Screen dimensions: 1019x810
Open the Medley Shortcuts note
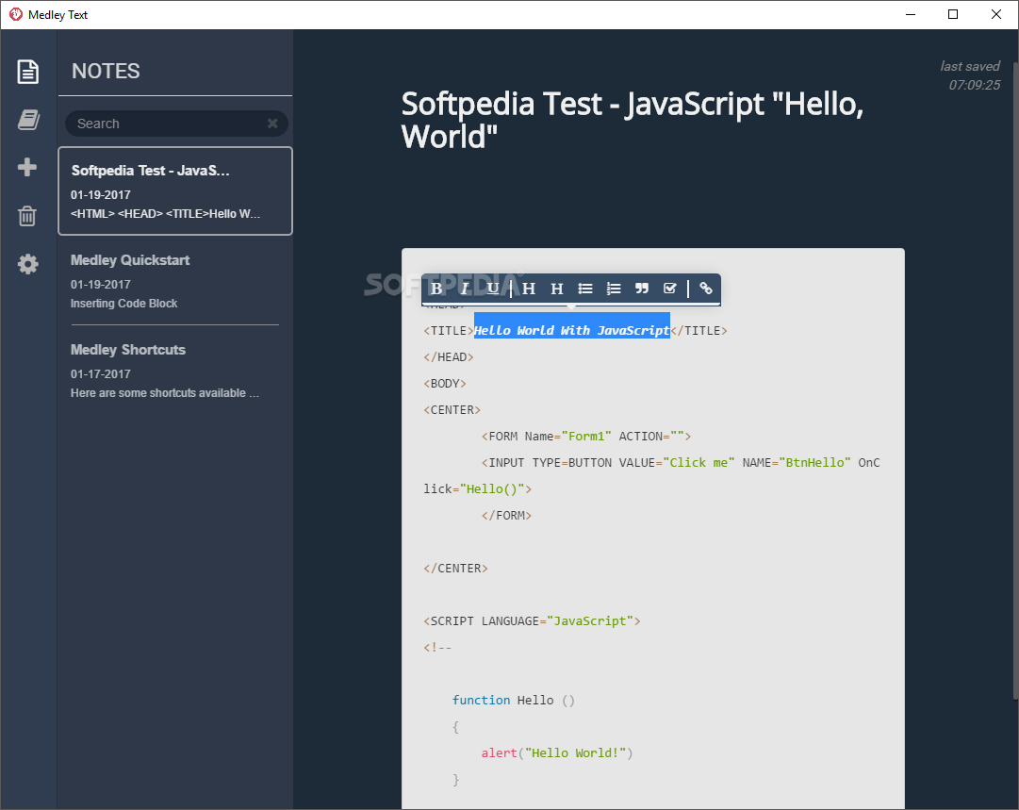coord(175,371)
